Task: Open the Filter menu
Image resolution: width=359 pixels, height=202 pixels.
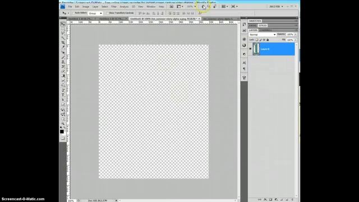Action: [x=114, y=7]
